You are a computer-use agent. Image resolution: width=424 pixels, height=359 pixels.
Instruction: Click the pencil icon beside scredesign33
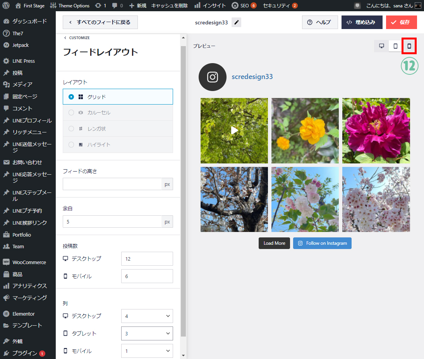(x=236, y=22)
